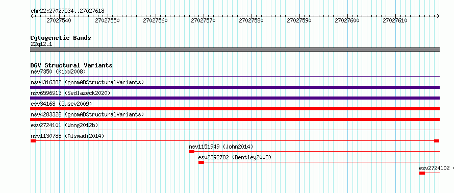Viewport: 454px width, 193px height.
Task: Select ruler position 27027550
Action: [107, 20]
